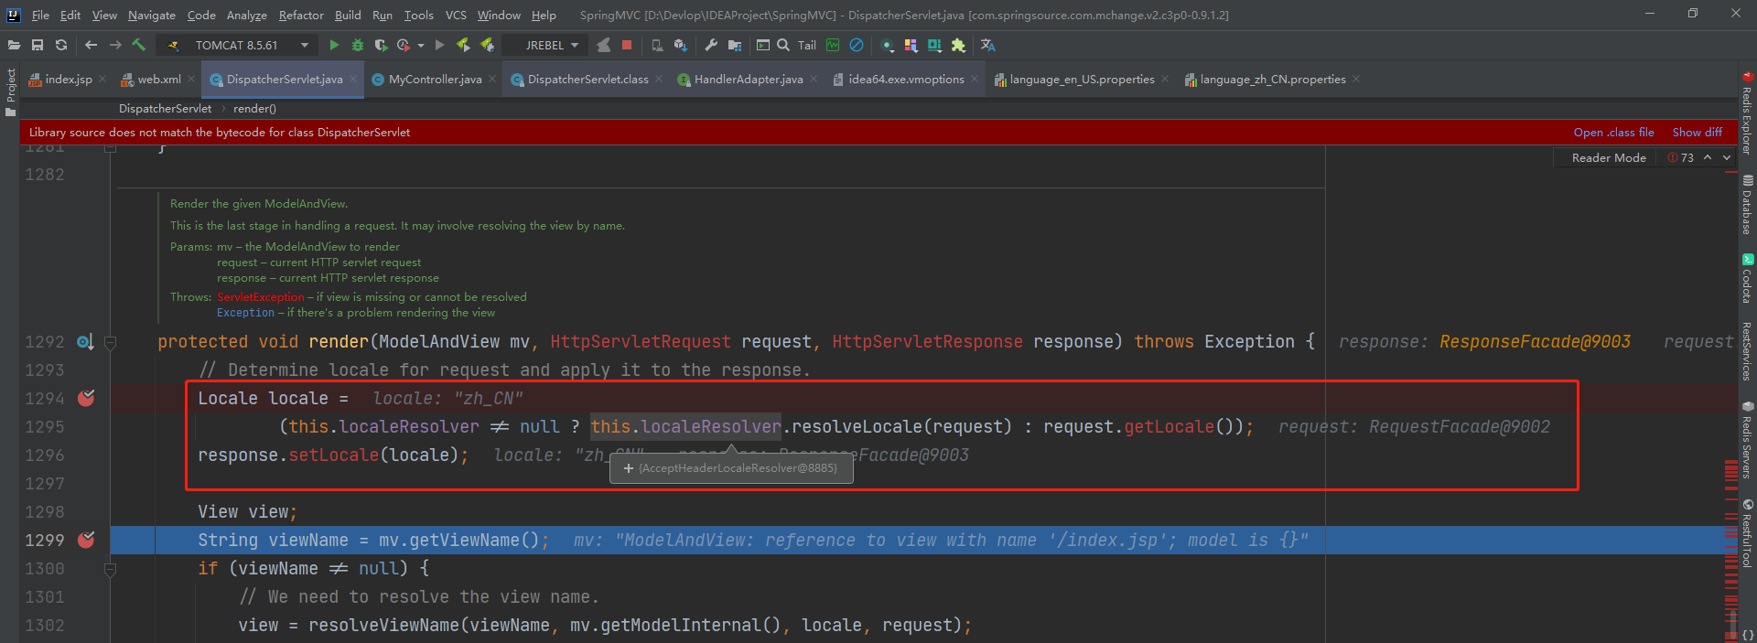
Task: Open the RestServices side panel
Action: pos(1747,351)
